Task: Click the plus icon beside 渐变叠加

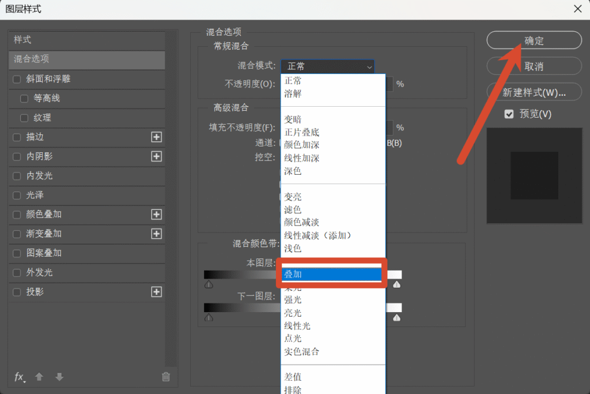Action: pos(157,234)
